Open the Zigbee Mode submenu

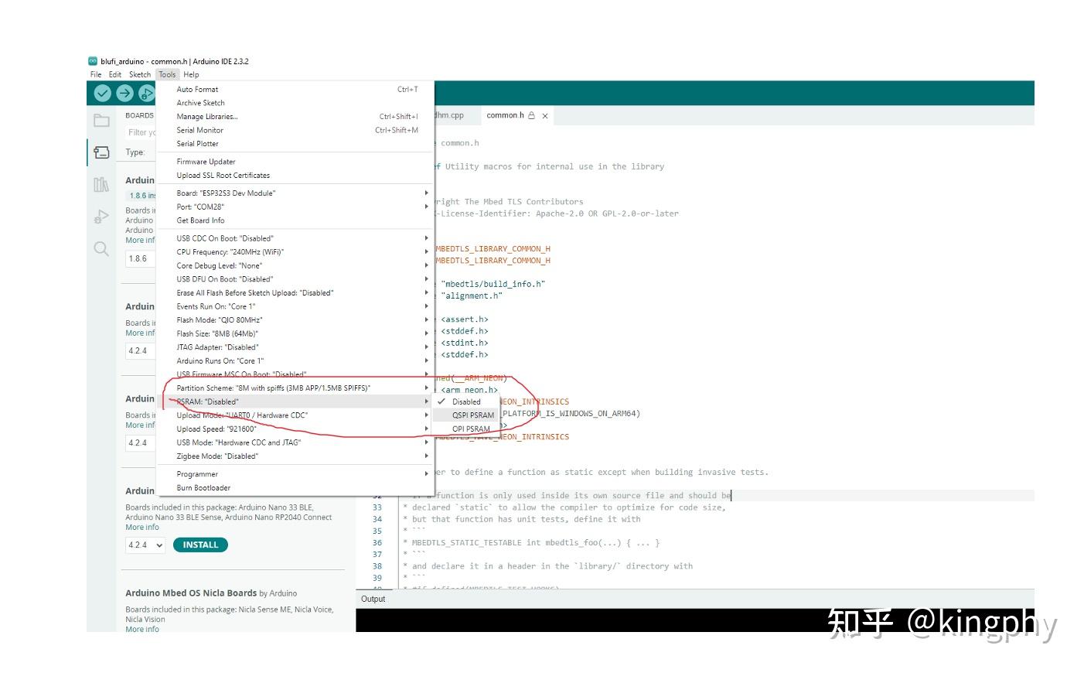[x=295, y=456]
